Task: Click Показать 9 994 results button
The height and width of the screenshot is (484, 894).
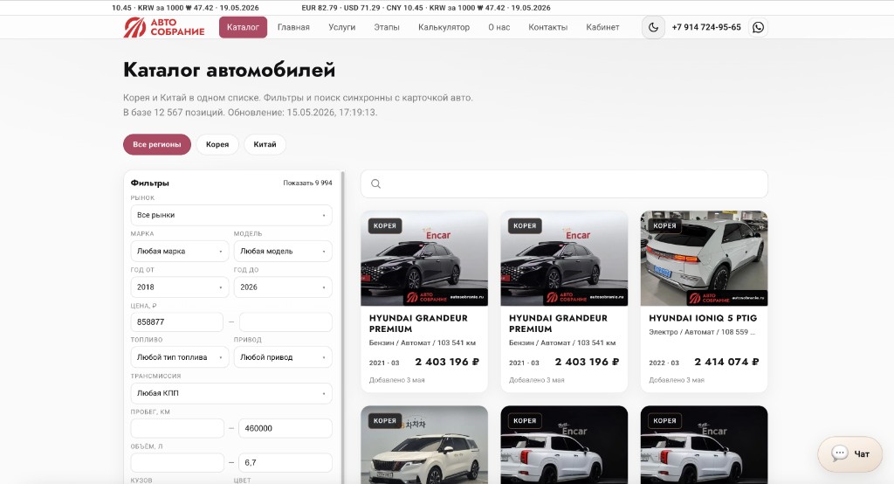Action: click(x=307, y=183)
